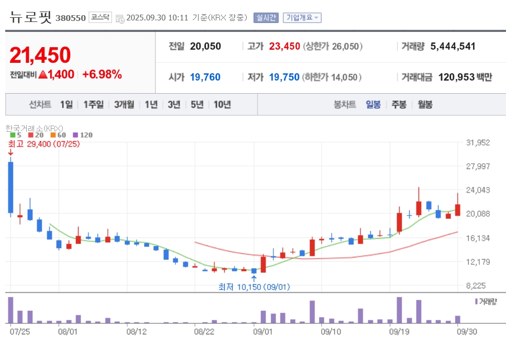The image size is (506, 348).
Task: Click the 실시간 real-time button
Action: click(266, 17)
